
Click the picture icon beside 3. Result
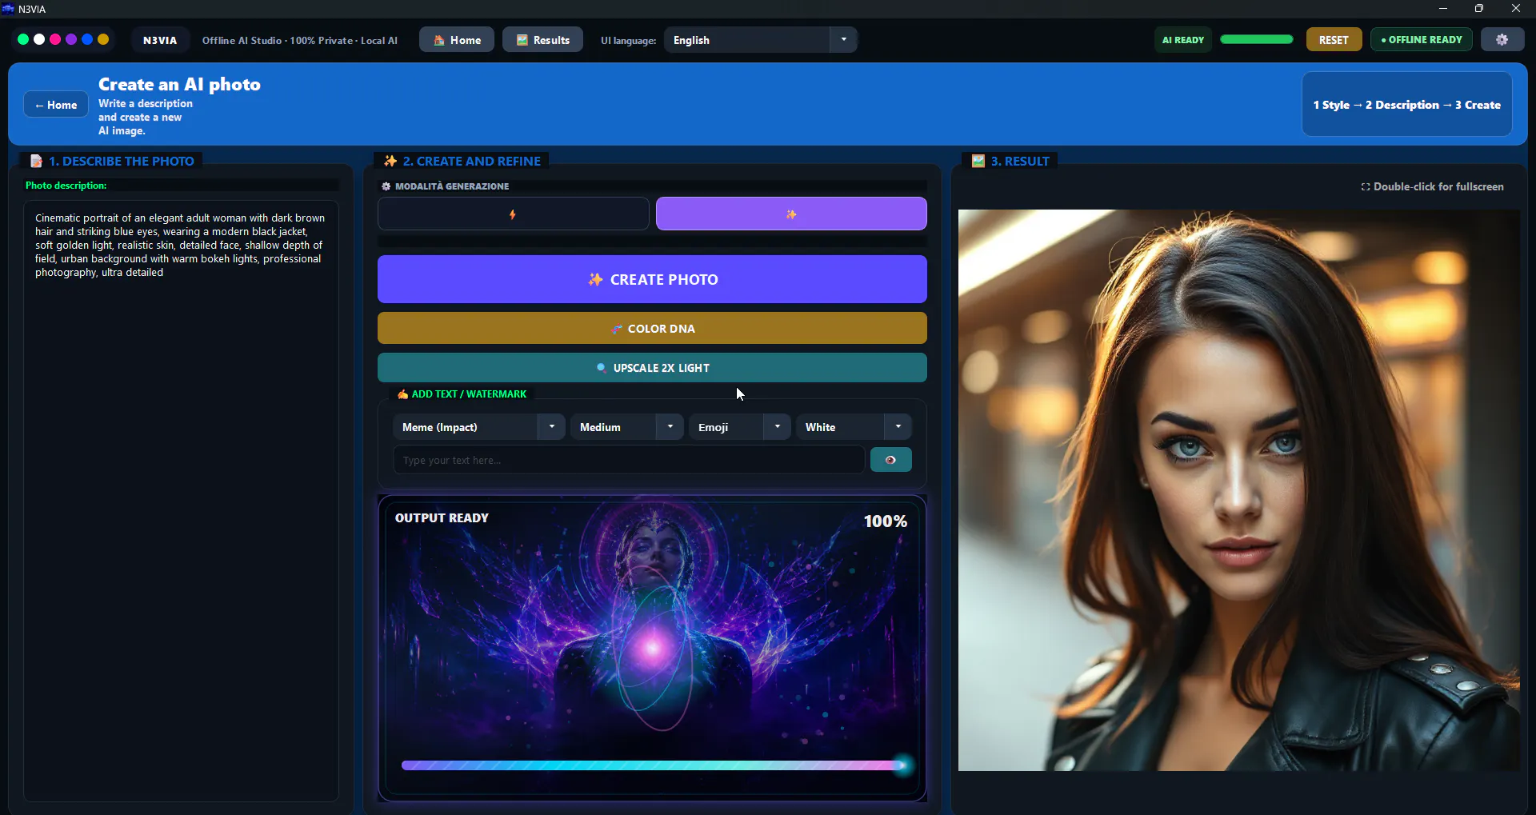pos(978,161)
